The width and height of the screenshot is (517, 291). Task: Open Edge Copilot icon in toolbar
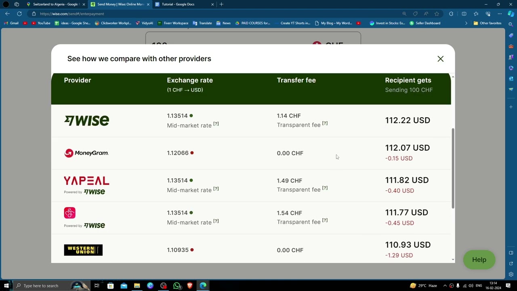(511, 14)
